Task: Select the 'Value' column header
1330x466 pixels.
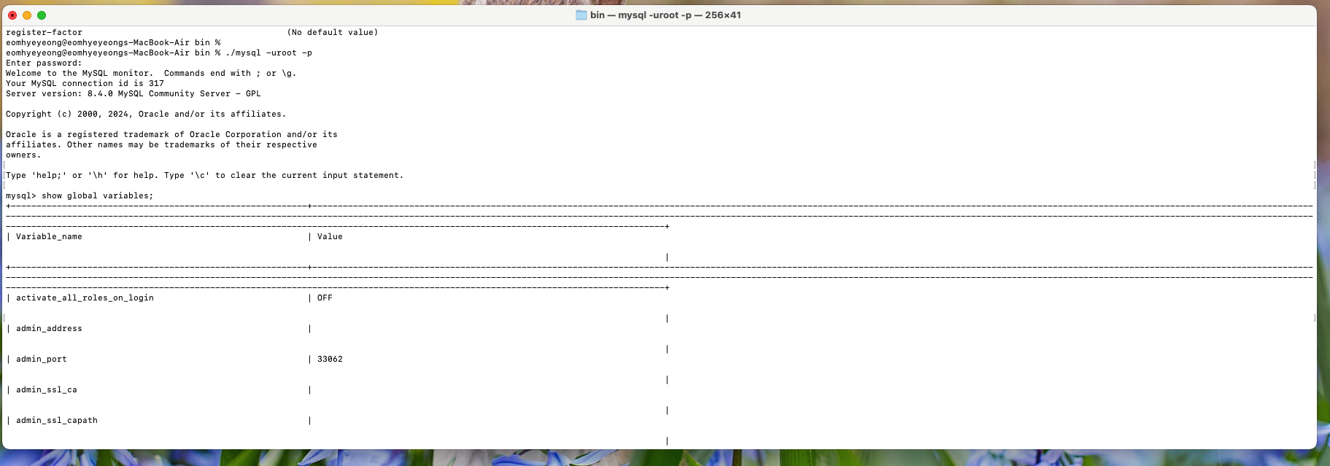Action: click(330, 237)
